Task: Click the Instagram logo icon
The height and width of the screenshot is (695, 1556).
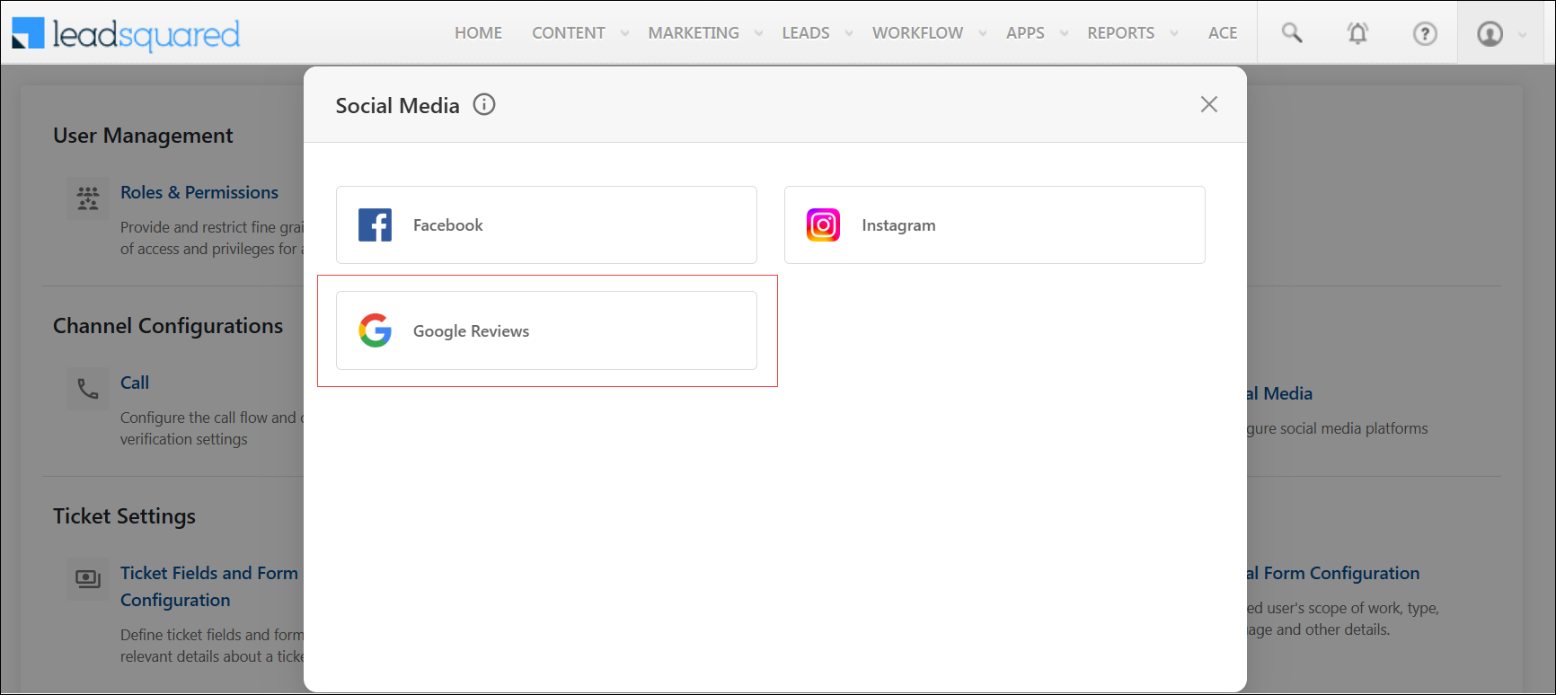Action: coord(823,224)
